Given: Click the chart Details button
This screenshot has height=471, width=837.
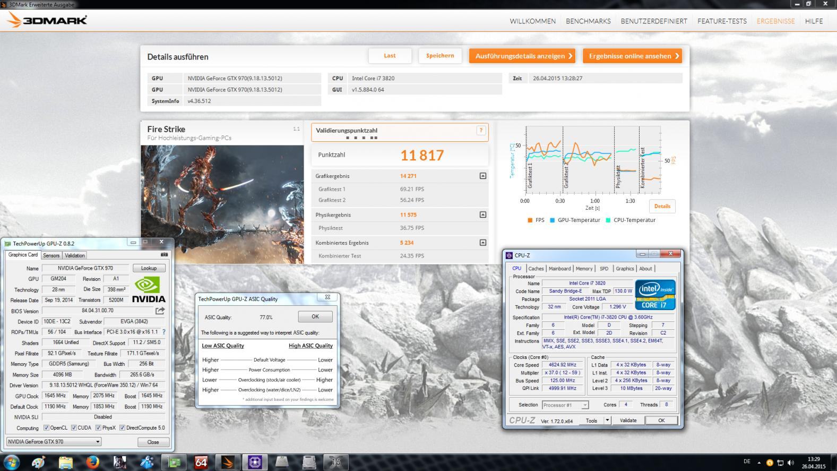Looking at the screenshot, I should (662, 206).
